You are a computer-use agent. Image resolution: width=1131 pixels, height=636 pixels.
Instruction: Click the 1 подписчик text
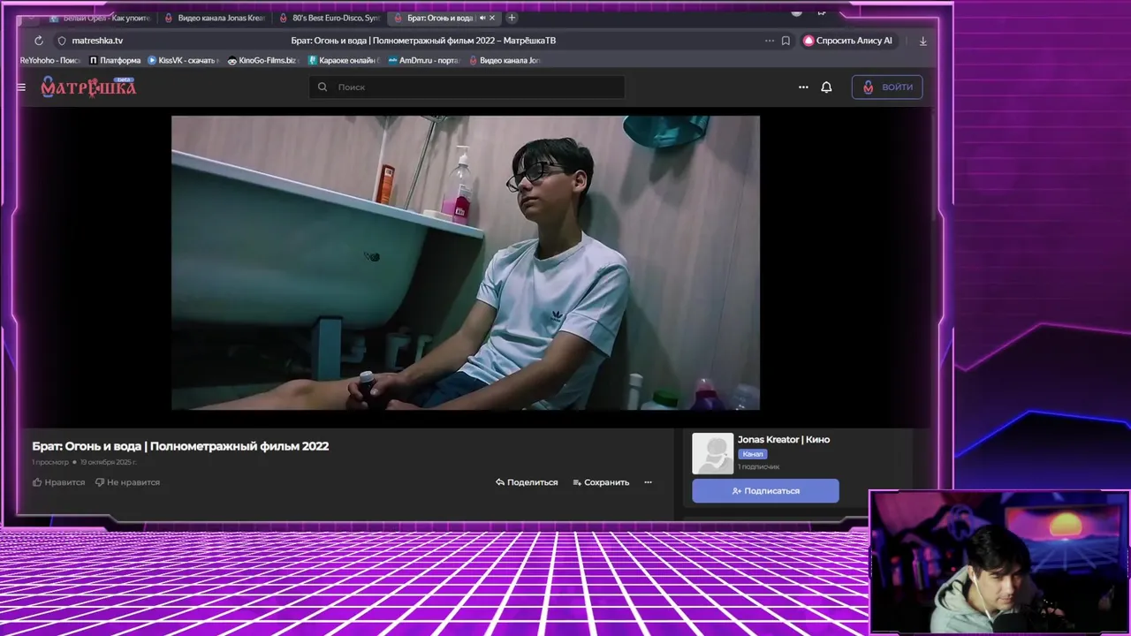[x=759, y=466]
